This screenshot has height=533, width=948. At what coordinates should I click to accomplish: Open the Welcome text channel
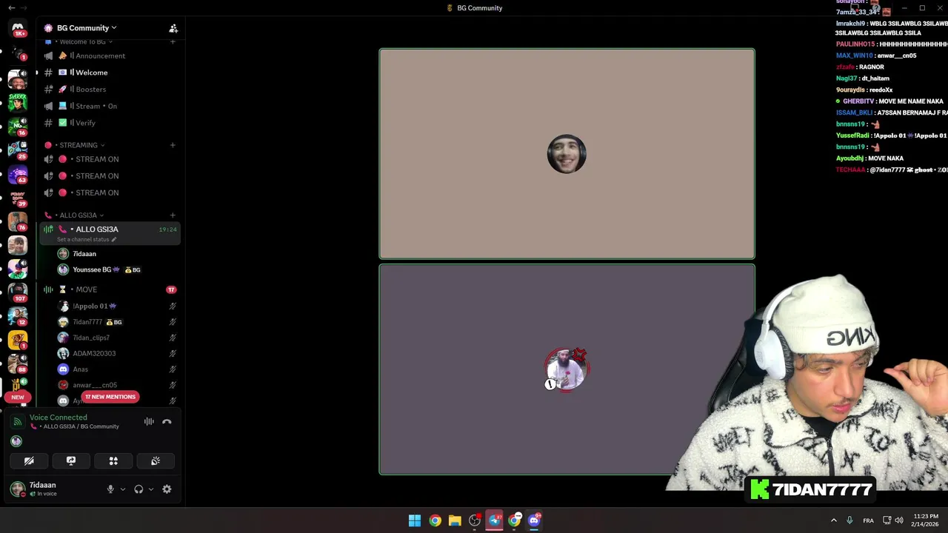point(110,73)
